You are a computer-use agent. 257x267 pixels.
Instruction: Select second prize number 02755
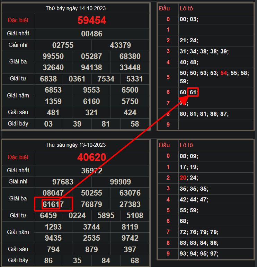63,45
